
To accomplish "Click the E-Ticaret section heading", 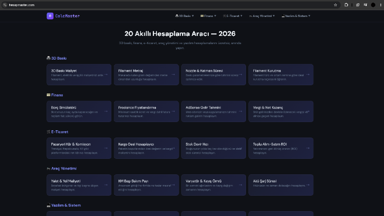I will [x=60, y=132].
